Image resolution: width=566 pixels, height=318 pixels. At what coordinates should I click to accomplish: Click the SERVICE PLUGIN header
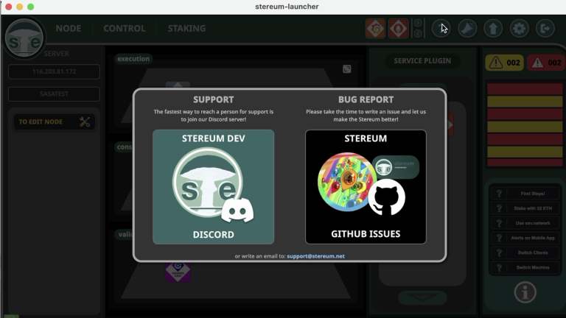422,60
